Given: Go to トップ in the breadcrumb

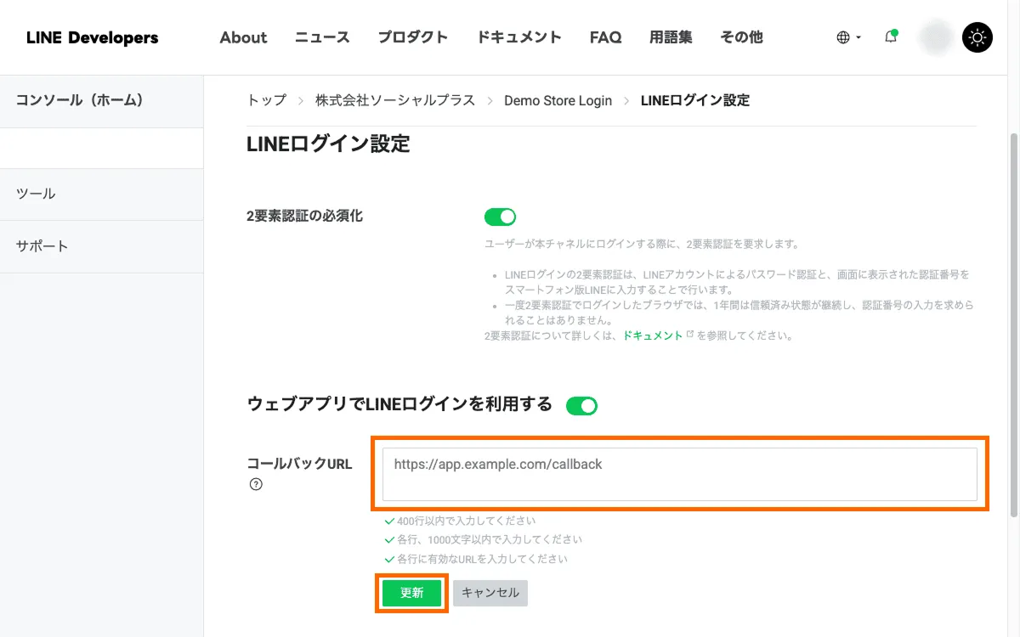Looking at the screenshot, I should tap(267, 100).
